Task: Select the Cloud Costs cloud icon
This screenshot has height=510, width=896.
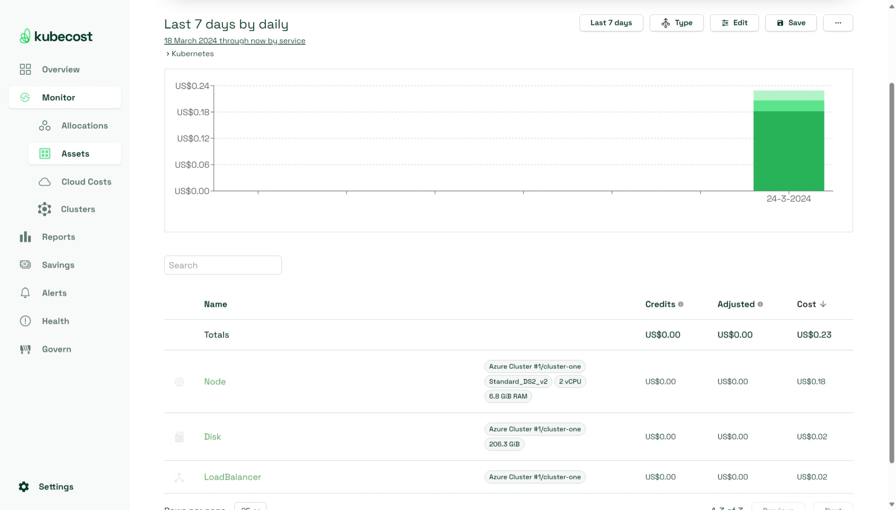Action: (44, 182)
